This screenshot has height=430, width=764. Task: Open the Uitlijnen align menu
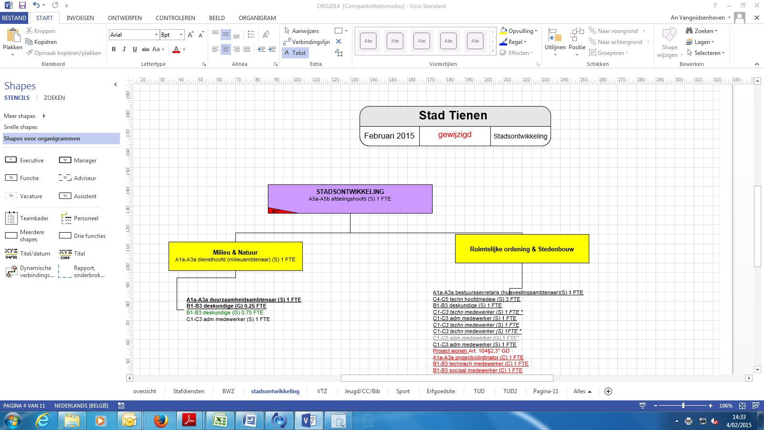[555, 42]
